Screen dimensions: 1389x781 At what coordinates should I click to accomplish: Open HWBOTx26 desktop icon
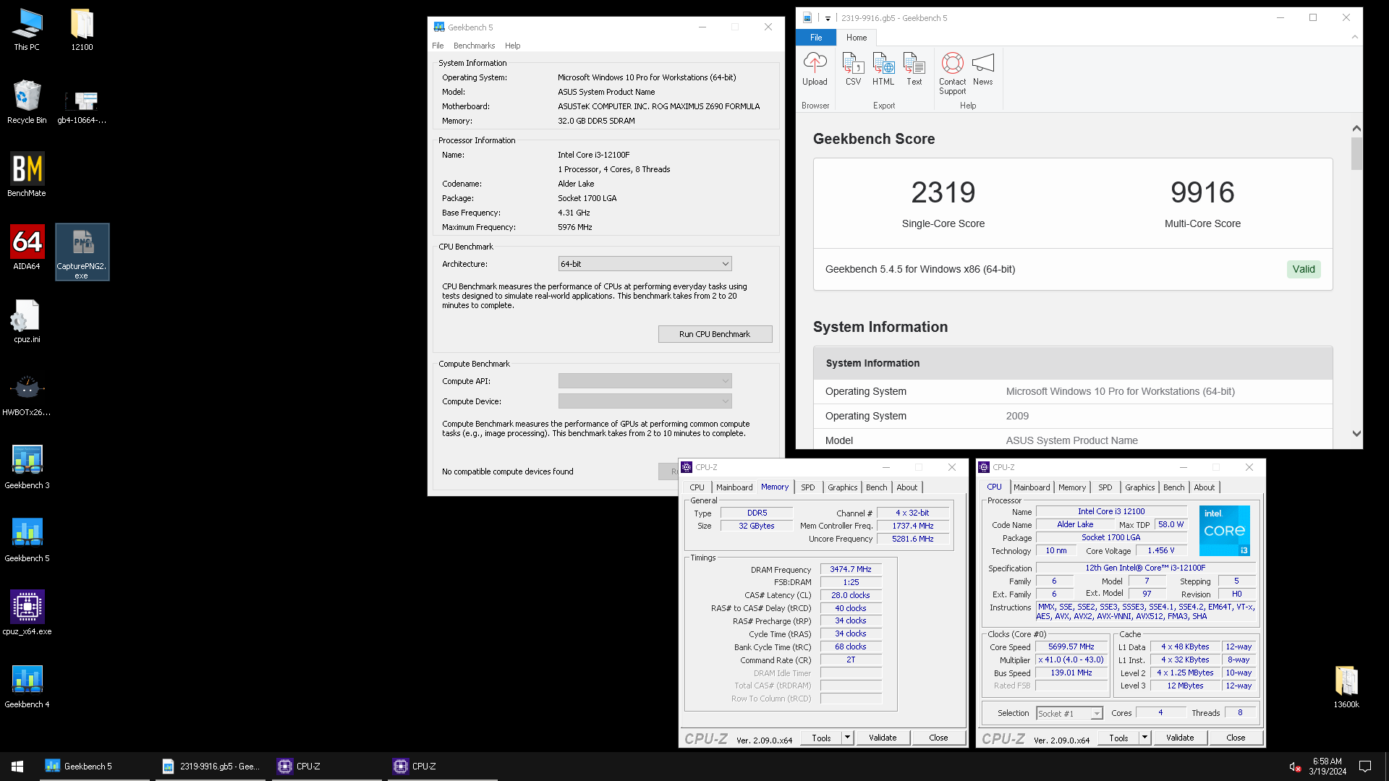[27, 395]
